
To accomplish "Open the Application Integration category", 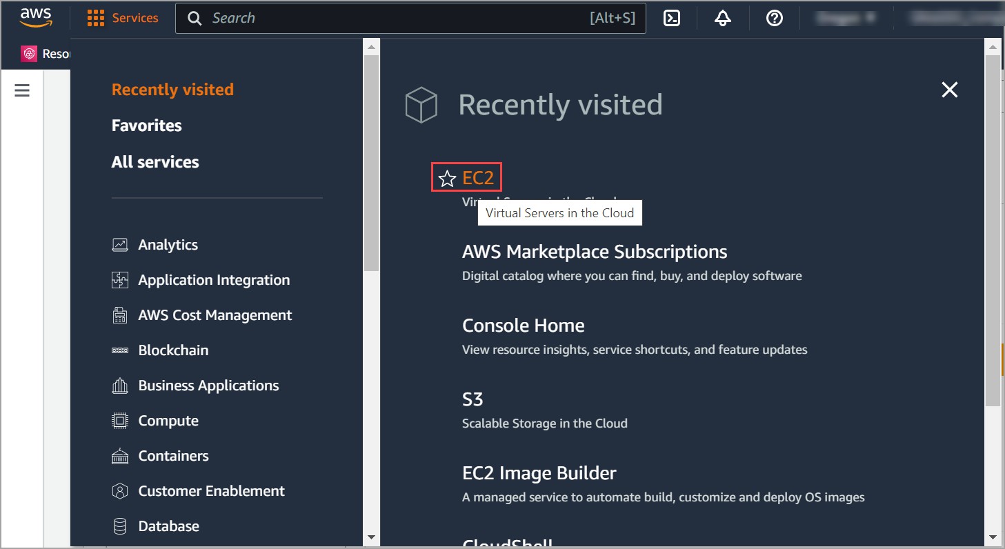I will click(x=214, y=280).
